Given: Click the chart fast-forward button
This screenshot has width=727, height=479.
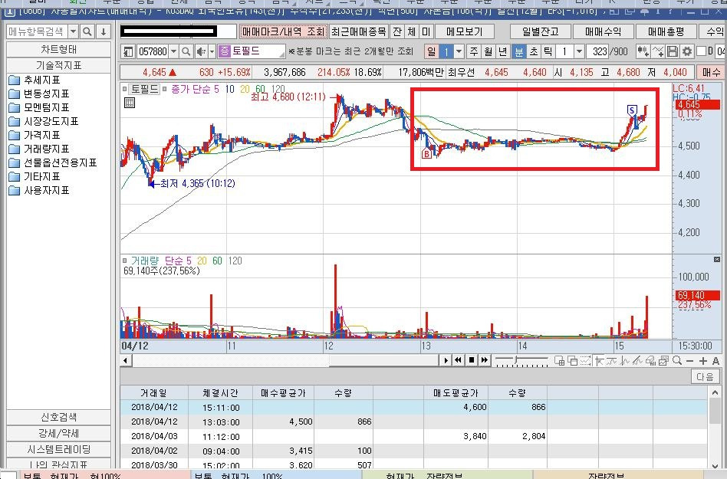Looking at the screenshot, I should point(484,360).
